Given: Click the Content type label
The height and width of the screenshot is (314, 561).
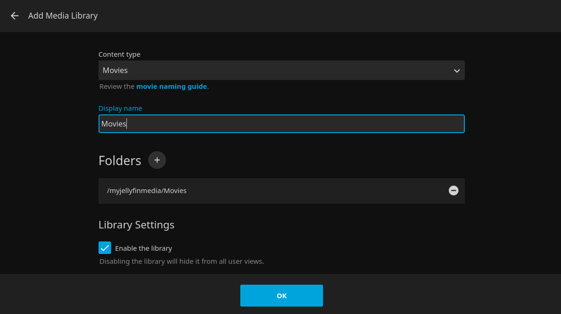Looking at the screenshot, I should 119,54.
